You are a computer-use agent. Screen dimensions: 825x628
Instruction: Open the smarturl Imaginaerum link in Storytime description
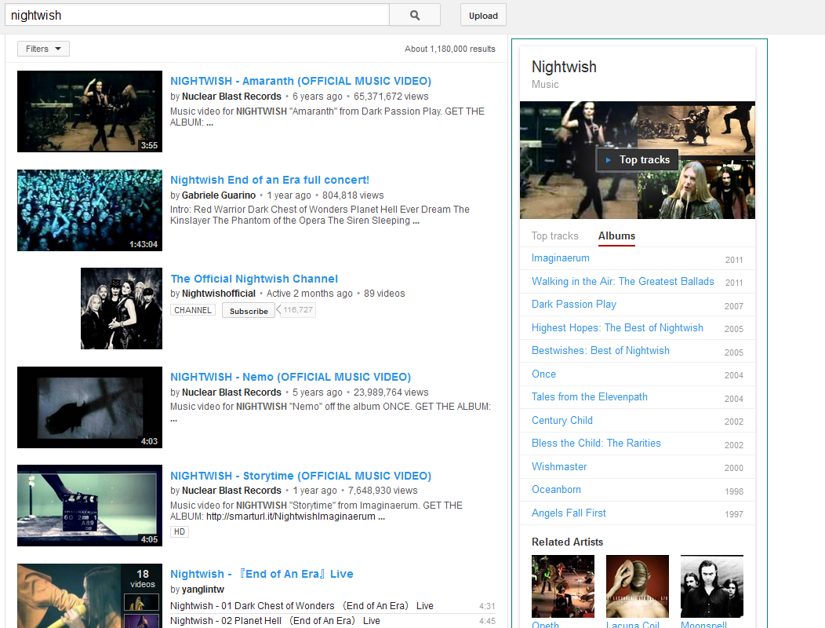tap(290, 517)
